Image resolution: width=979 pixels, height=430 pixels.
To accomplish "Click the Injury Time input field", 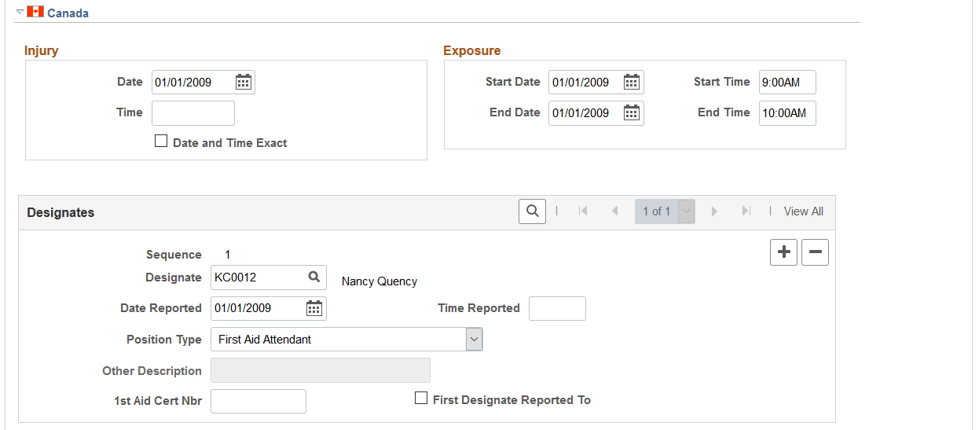I will tap(193, 113).
